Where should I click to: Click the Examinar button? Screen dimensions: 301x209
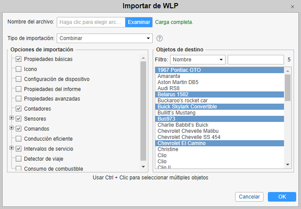[139, 22]
